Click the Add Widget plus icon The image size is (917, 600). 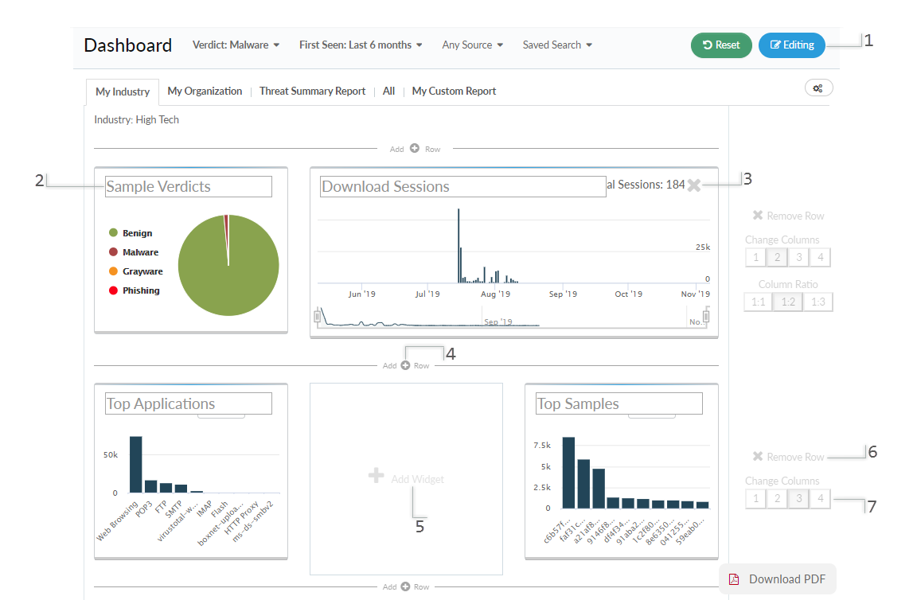tap(377, 476)
